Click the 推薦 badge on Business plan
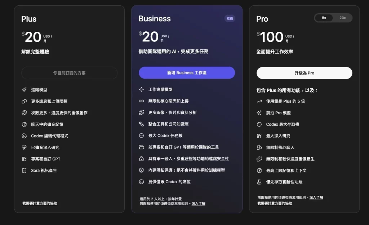 (230, 18)
